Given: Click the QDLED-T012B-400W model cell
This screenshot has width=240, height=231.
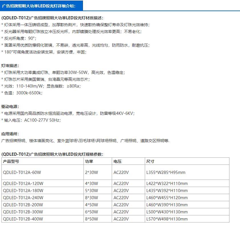Looking at the screenshot, I should tap(42, 219).
